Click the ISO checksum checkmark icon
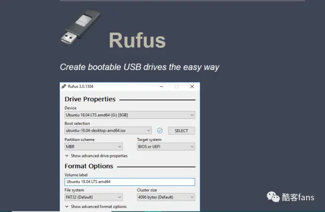Image resolution: width=325 pixels, height=212 pixels. click(160, 131)
